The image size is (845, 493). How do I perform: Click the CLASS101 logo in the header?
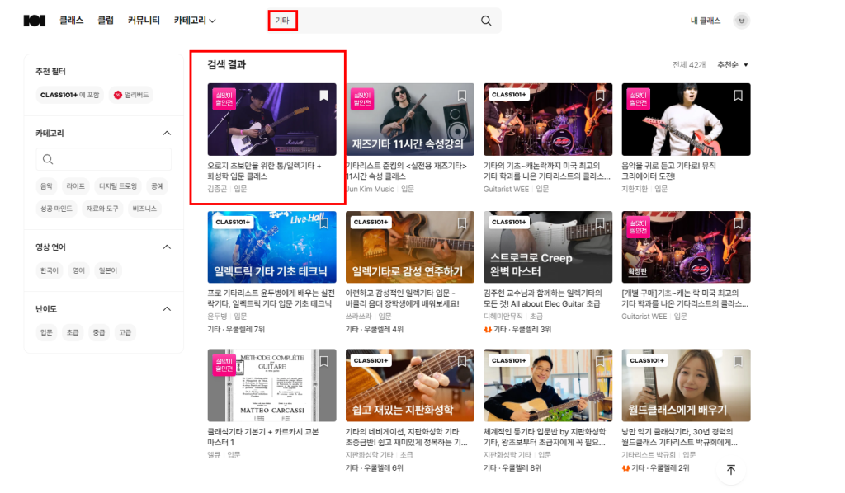tap(34, 21)
